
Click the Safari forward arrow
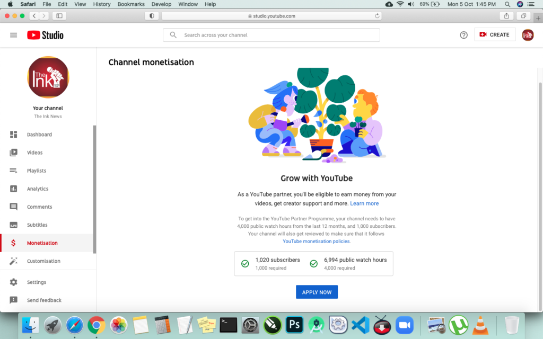[x=43, y=16]
